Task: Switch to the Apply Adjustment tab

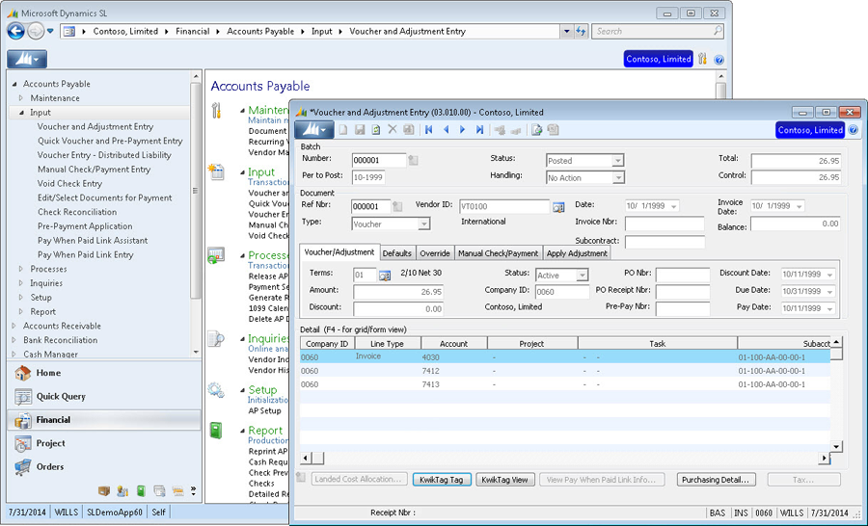Action: pyautogui.click(x=577, y=252)
